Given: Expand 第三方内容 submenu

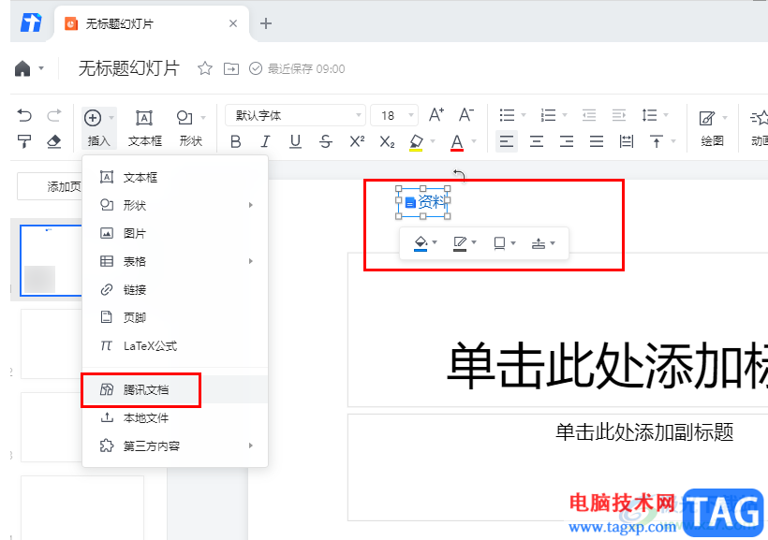Looking at the screenshot, I should point(175,446).
